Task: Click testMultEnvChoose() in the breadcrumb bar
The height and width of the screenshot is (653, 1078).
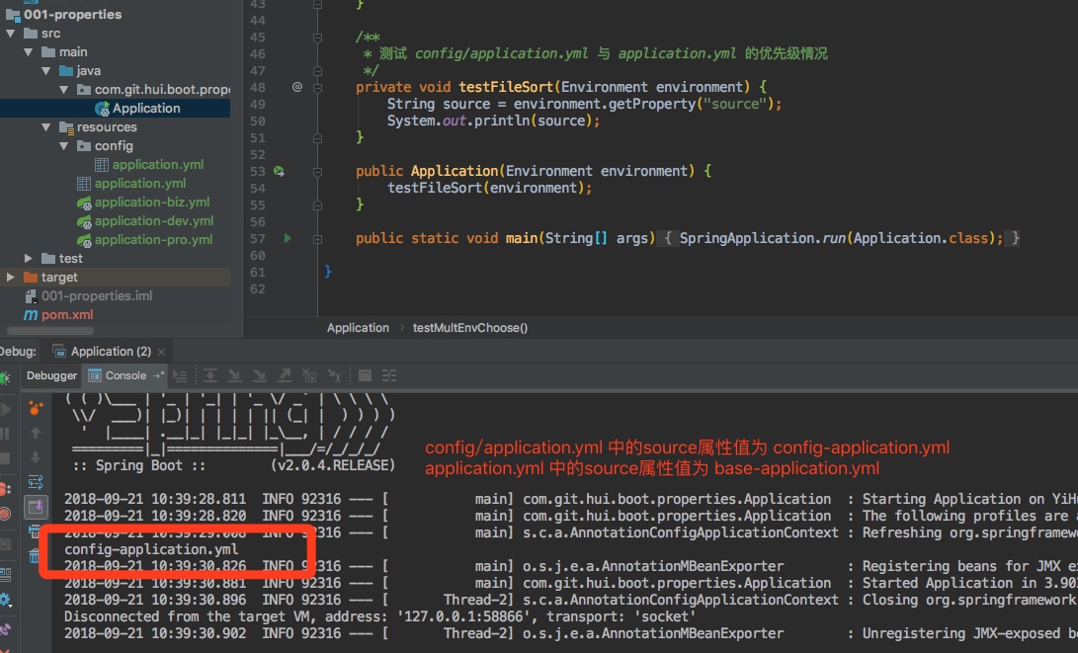Action: pos(469,328)
